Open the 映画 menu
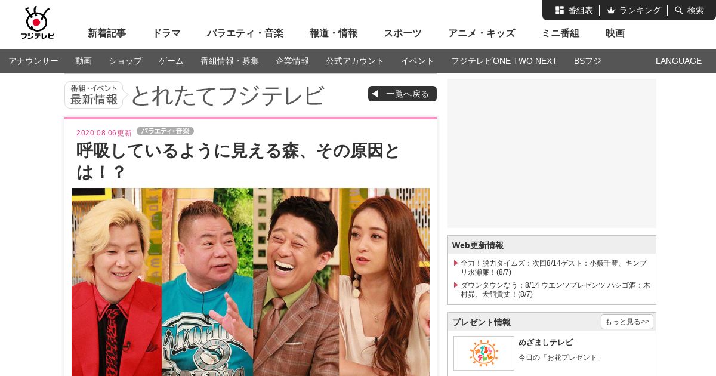The height and width of the screenshot is (376, 716). (x=615, y=33)
